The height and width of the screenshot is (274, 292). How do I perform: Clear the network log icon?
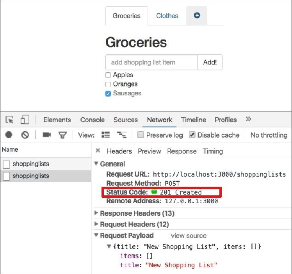click(25, 135)
